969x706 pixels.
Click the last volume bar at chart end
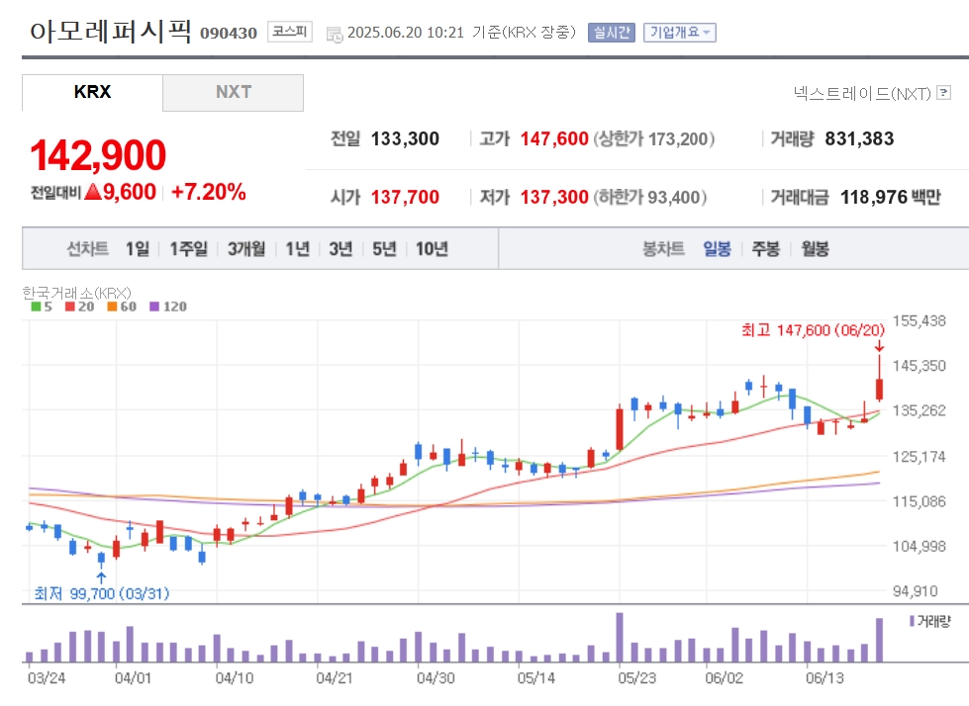pyautogui.click(x=879, y=640)
